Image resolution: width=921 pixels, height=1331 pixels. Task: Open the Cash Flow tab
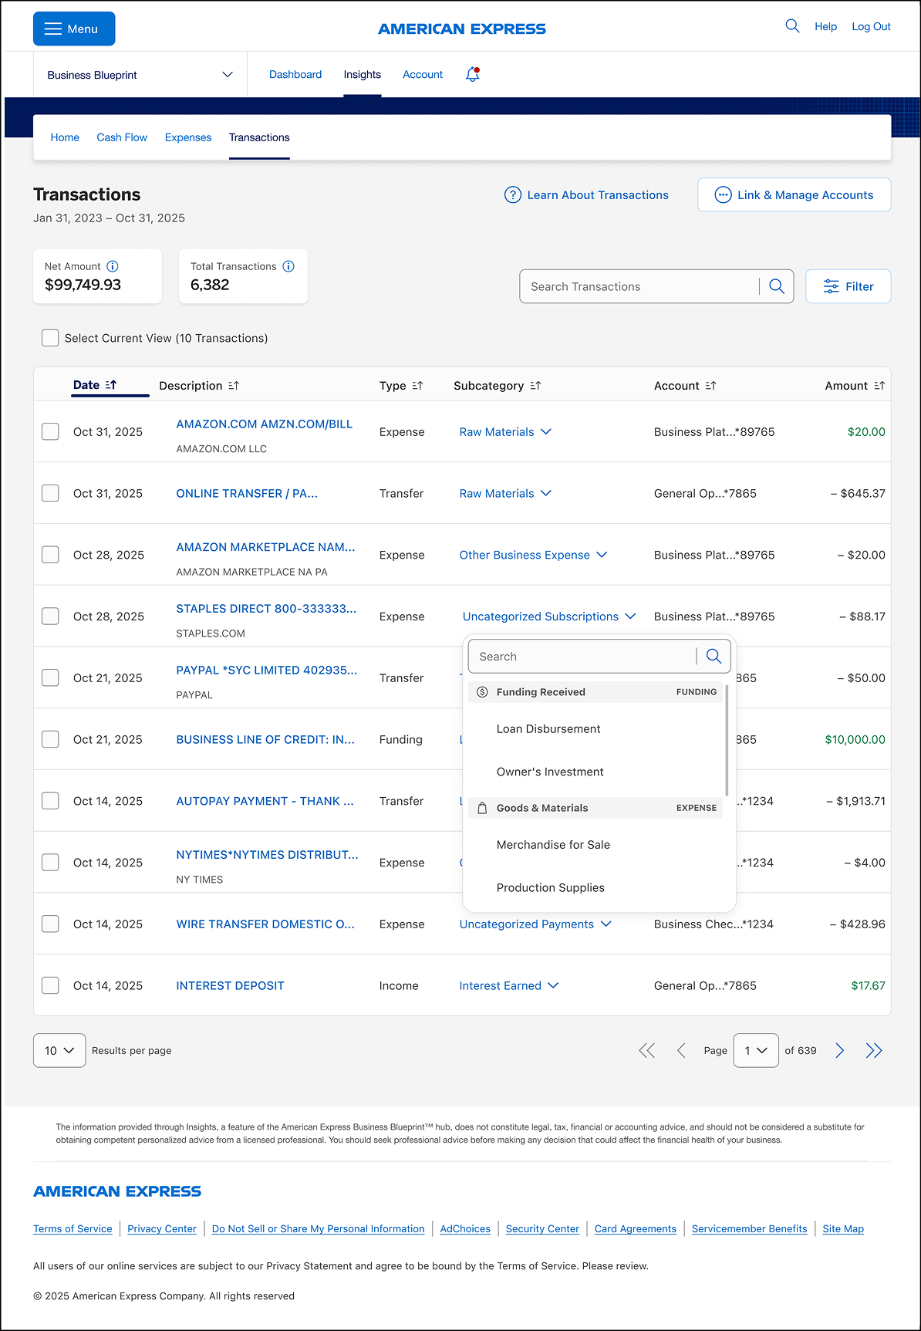122,137
